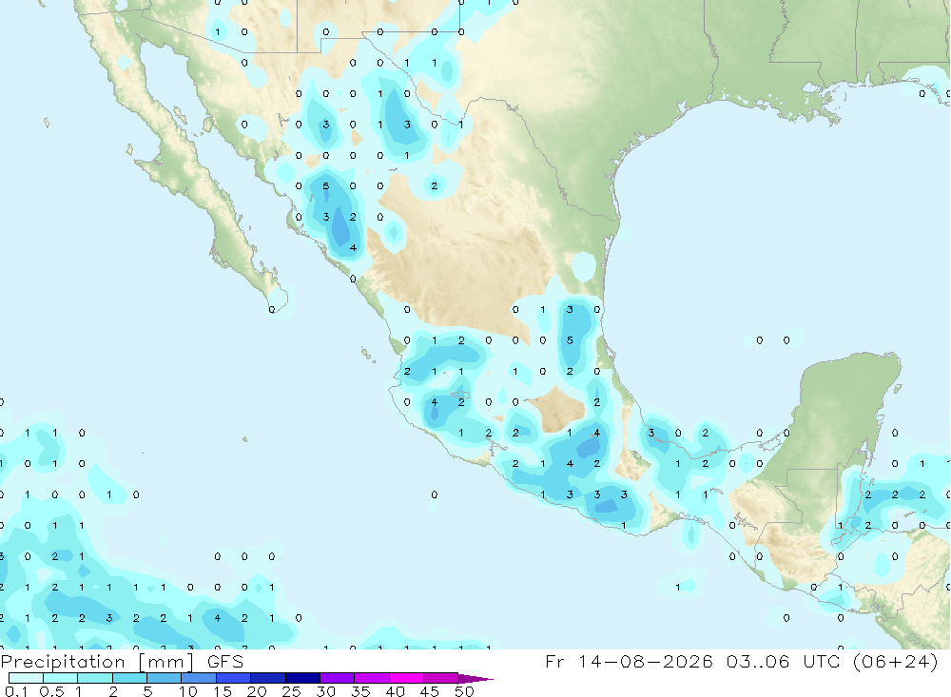Select the 20–25 mm dark blue swatch
This screenshot has height=697, width=951.
[268, 678]
